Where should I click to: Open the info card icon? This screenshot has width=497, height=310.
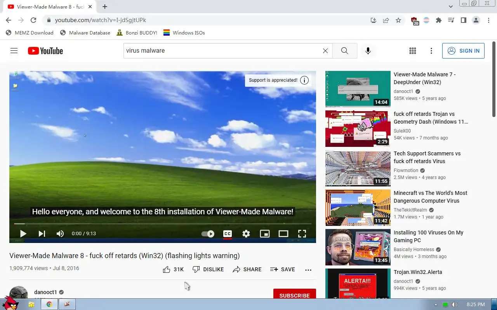pyautogui.click(x=304, y=80)
